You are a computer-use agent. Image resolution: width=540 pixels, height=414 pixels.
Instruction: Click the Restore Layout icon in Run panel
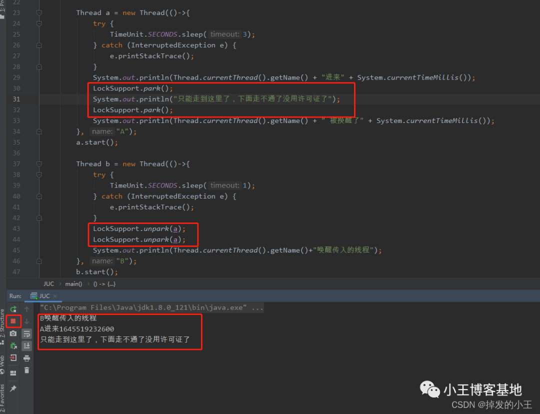coord(13,373)
